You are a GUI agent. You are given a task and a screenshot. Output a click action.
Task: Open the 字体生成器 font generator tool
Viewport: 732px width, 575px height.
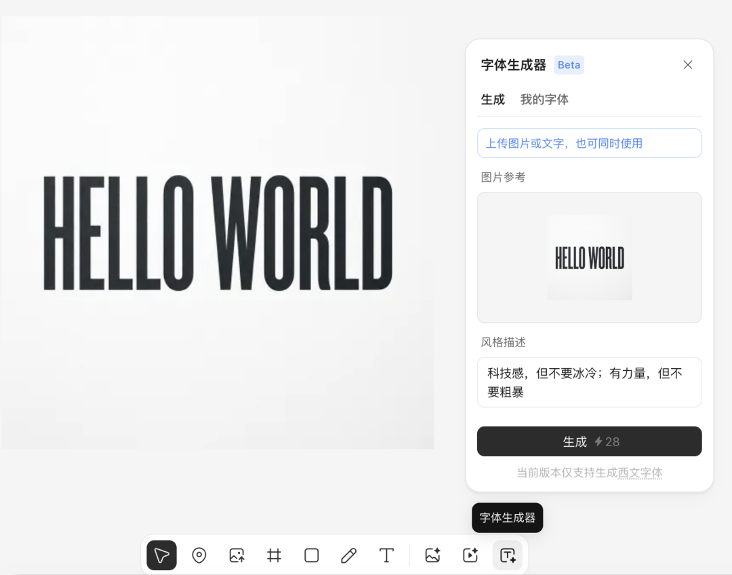(x=507, y=555)
